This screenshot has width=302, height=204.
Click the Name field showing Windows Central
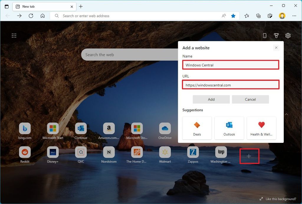tap(231, 65)
